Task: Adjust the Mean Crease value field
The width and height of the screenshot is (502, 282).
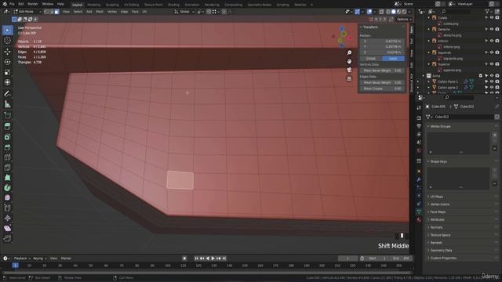Action: pos(382,89)
